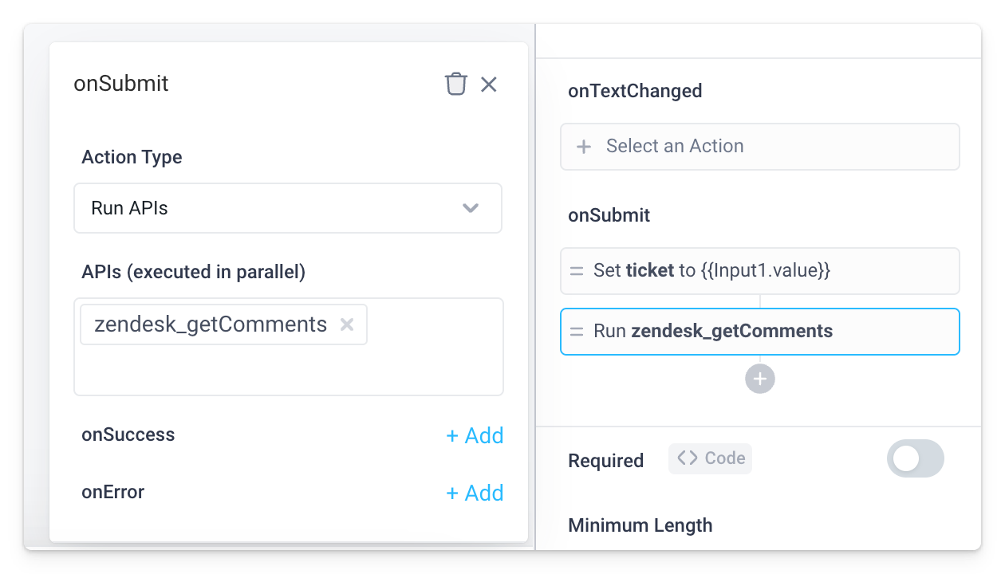Click the drag handle of Set ticket action
1005x574 pixels.
pyautogui.click(x=576, y=271)
